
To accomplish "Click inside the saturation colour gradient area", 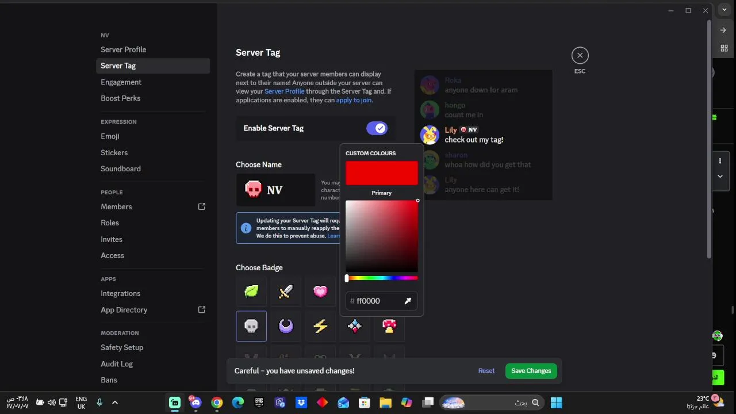I will (382, 236).
